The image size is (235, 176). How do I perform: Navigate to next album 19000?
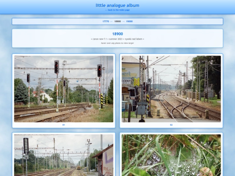pyautogui.click(x=129, y=21)
